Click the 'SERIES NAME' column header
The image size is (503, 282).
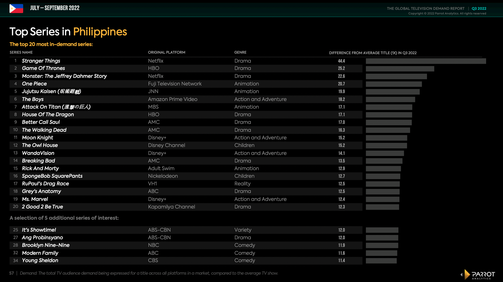(x=21, y=52)
